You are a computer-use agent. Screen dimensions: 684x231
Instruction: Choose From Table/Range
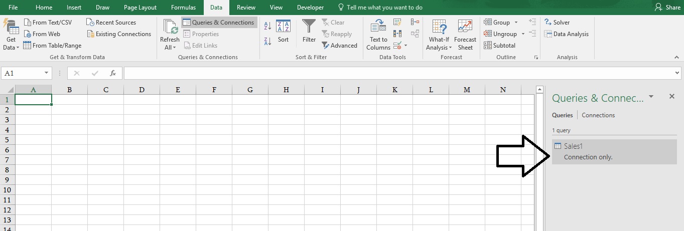(x=52, y=46)
